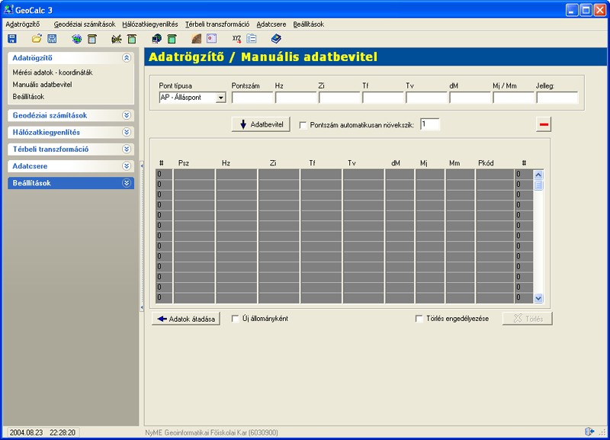Expand the Adatcsere sidebar panel
The height and width of the screenshot is (440, 610).
(127, 166)
